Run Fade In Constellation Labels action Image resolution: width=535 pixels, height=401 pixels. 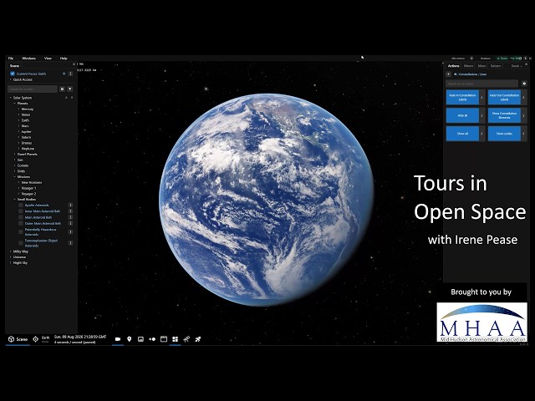[462, 98]
